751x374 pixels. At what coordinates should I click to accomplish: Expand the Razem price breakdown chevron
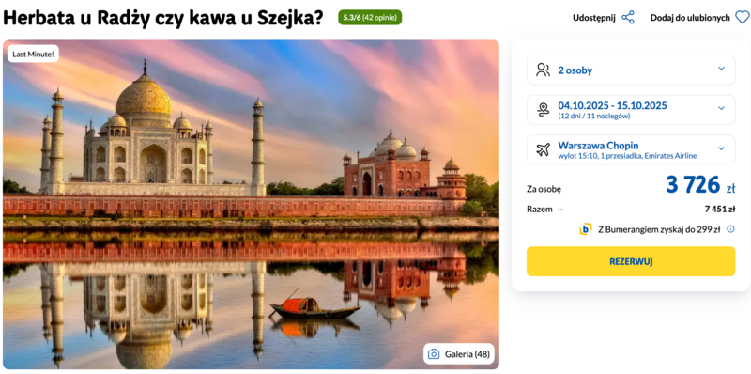559,210
